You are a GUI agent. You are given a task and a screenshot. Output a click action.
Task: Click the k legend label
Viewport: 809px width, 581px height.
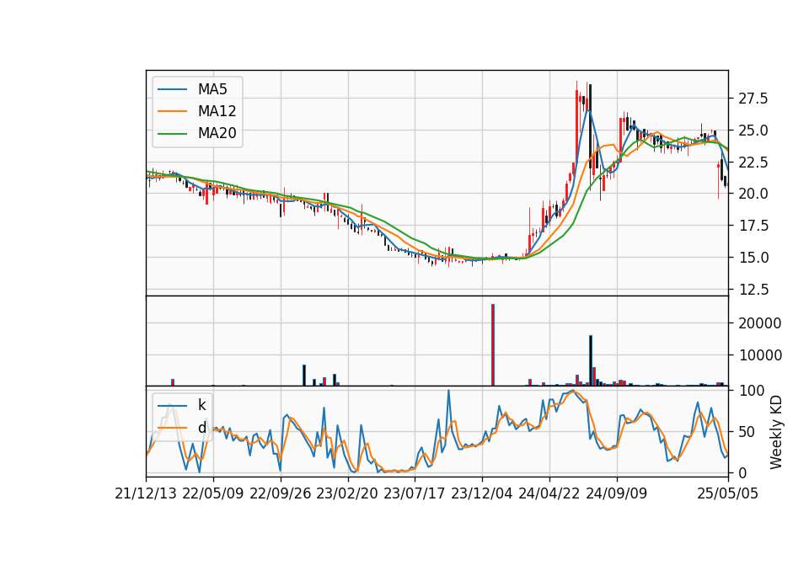coord(201,405)
